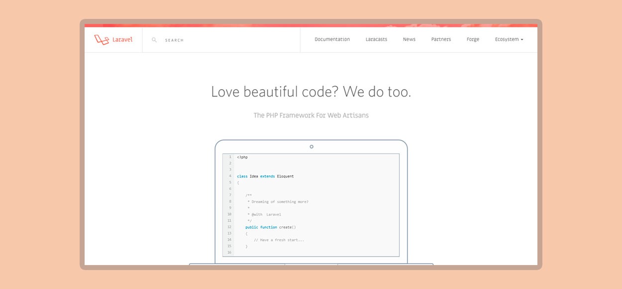Click the search magnifier icon
Viewport: 622px width, 289px height.
(154, 40)
